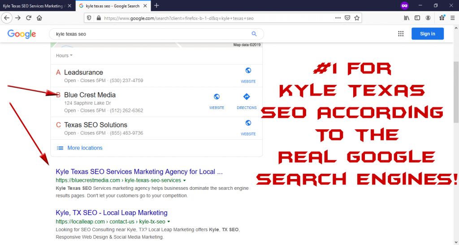Image resolution: width=459 pixels, height=245 pixels.
Task: Get directions to Blue Crest Media
Action: pos(247,100)
